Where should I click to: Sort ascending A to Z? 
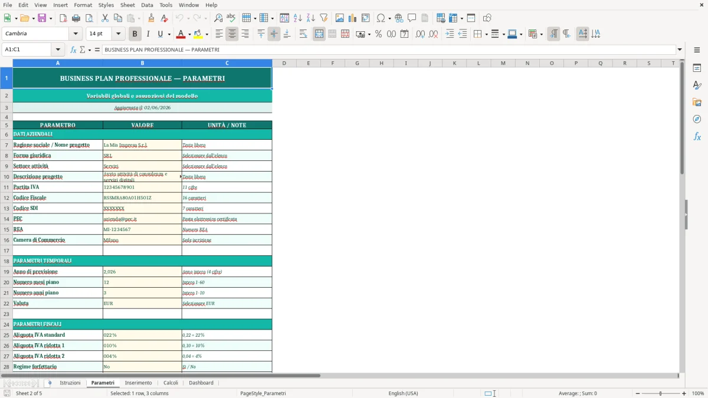(x=298, y=18)
